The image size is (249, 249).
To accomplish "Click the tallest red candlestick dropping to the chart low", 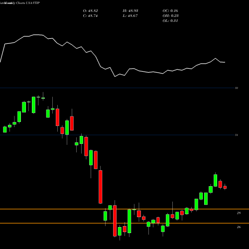I will tap(115, 221).
